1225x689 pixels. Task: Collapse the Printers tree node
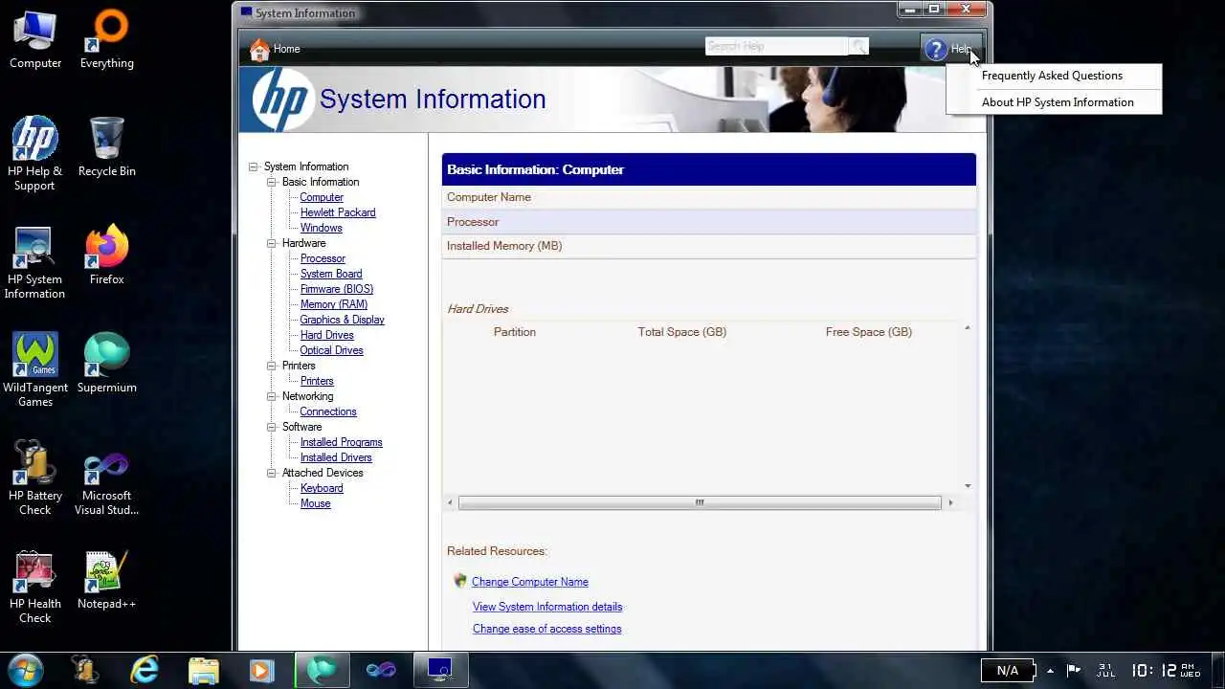point(272,366)
